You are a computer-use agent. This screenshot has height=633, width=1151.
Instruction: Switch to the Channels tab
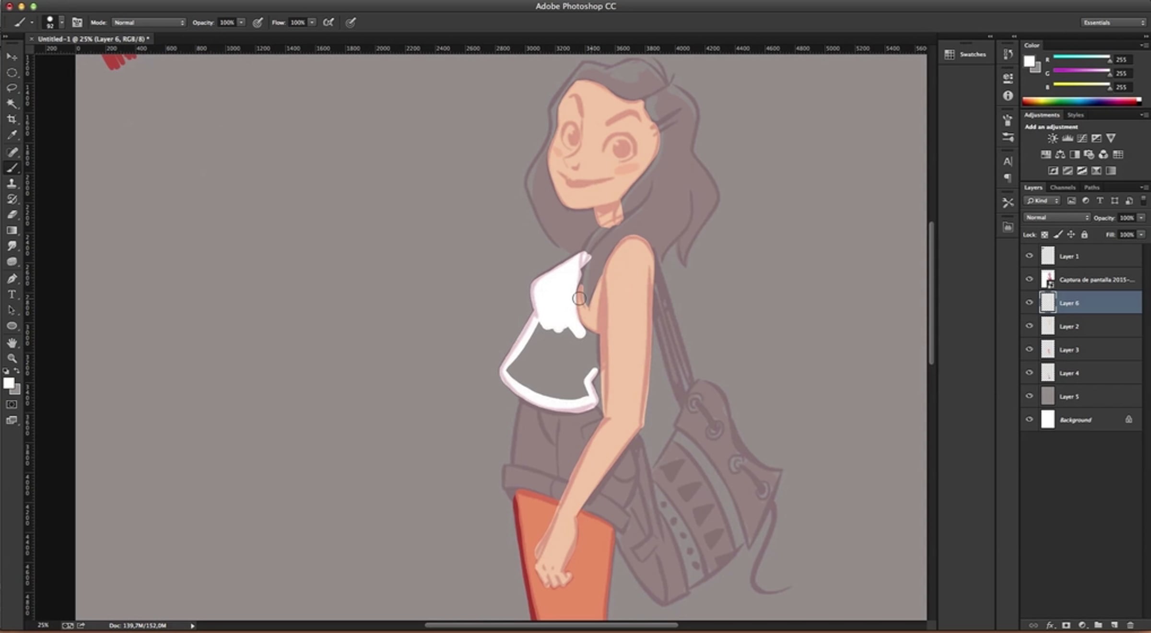click(x=1062, y=188)
